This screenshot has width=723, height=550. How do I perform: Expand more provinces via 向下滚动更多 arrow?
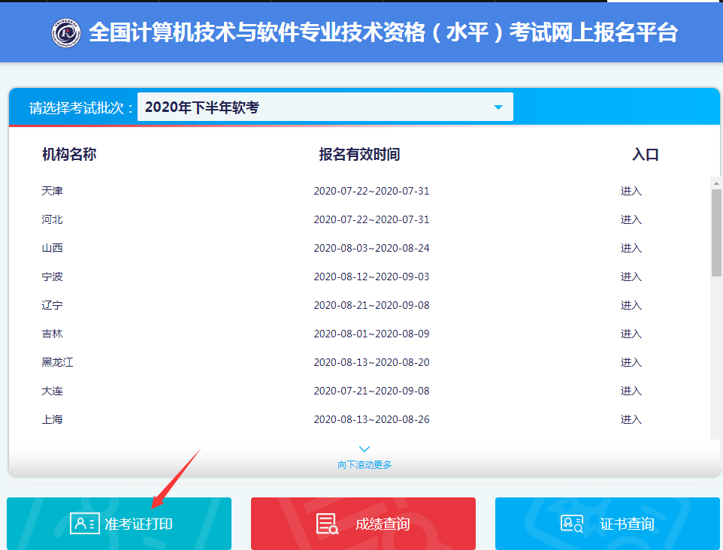pyautogui.click(x=364, y=449)
